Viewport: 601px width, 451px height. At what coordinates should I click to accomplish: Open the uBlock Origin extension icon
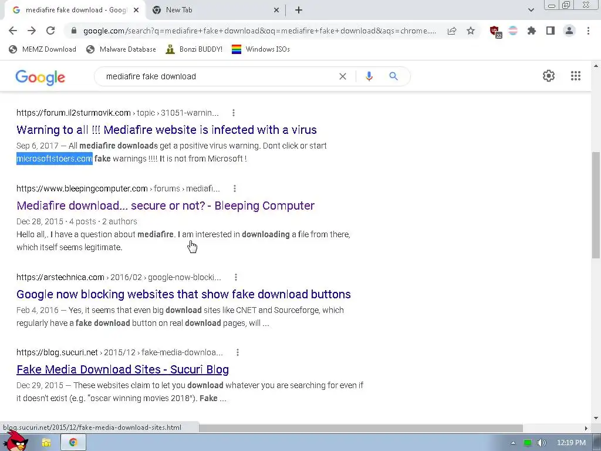pos(495,31)
